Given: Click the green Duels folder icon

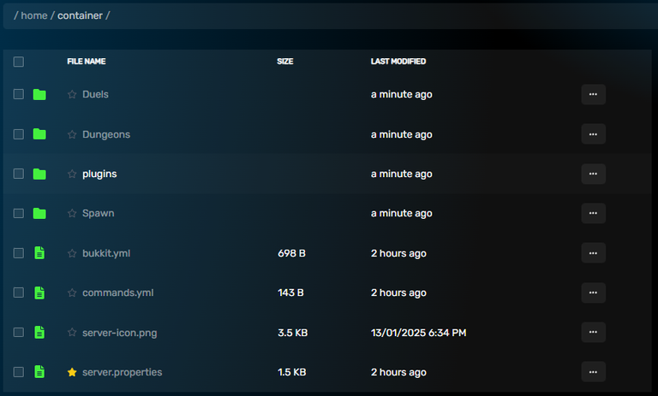Looking at the screenshot, I should pyautogui.click(x=39, y=94).
